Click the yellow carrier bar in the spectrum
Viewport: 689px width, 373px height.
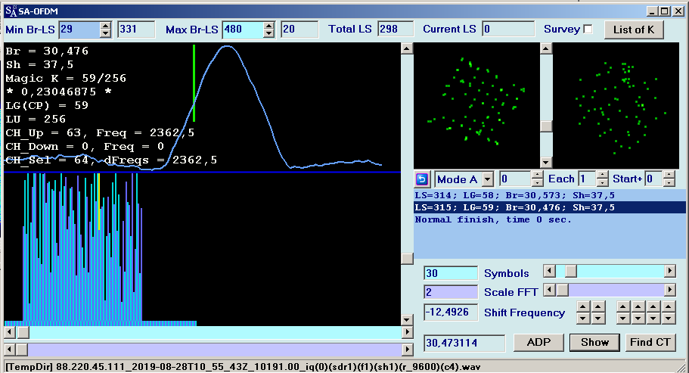[x=99, y=202]
